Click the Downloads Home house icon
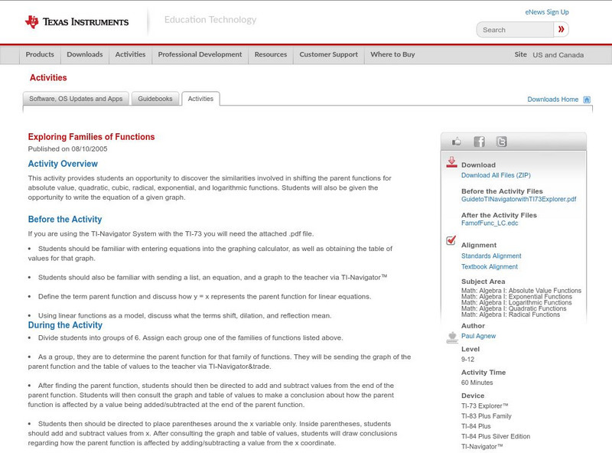This screenshot has height=453, width=612. pos(587,99)
